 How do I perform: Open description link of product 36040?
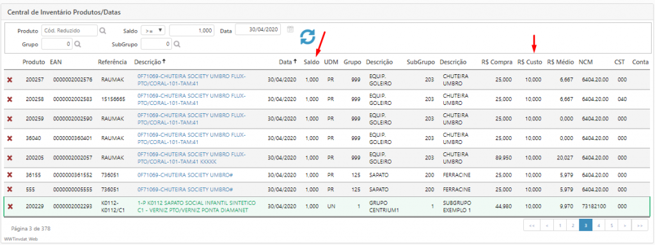pos(191,138)
